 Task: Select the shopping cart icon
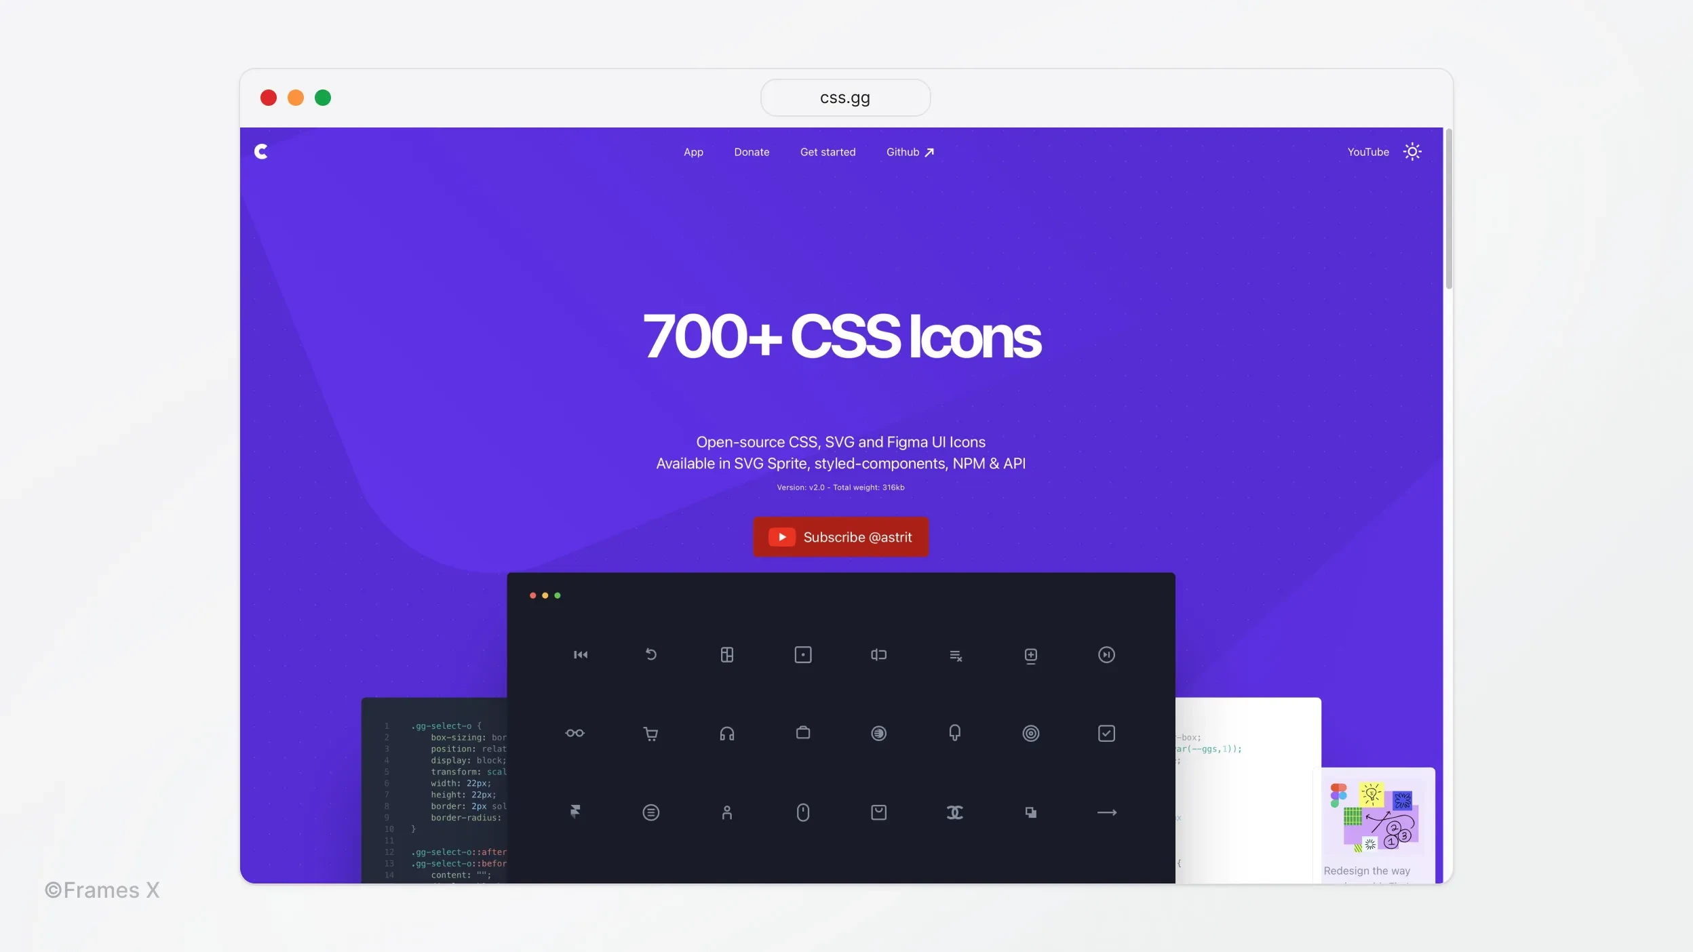[x=650, y=734]
